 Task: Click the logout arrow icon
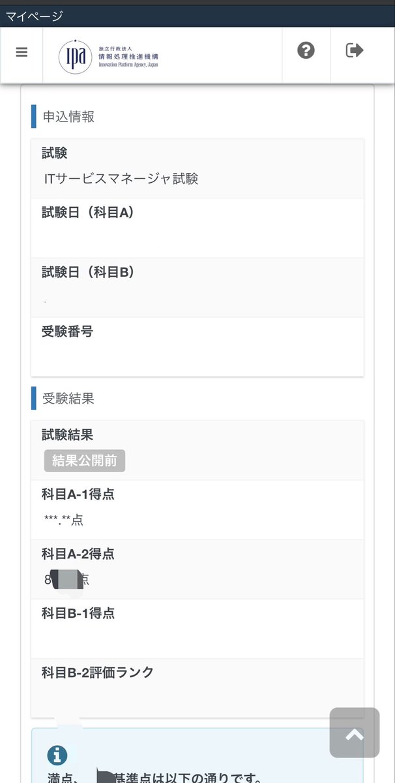point(355,50)
